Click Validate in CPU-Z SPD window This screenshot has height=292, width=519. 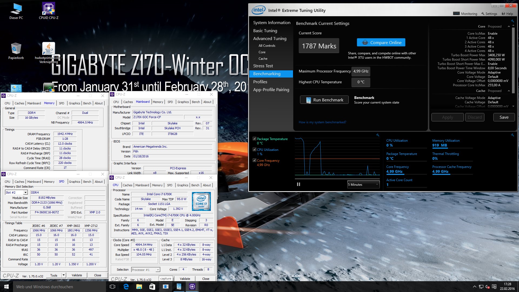click(77, 275)
